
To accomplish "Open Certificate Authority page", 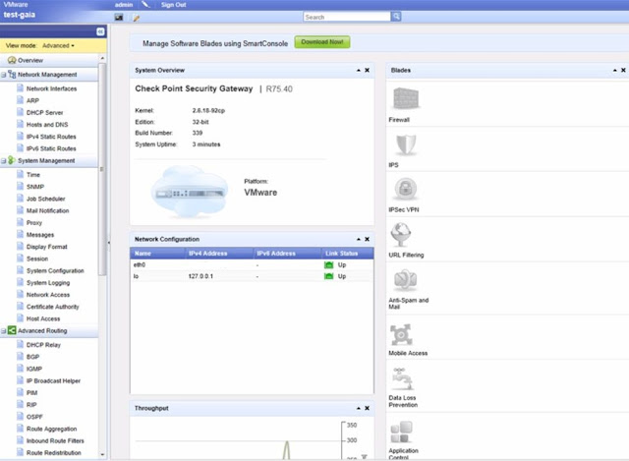I will point(52,307).
